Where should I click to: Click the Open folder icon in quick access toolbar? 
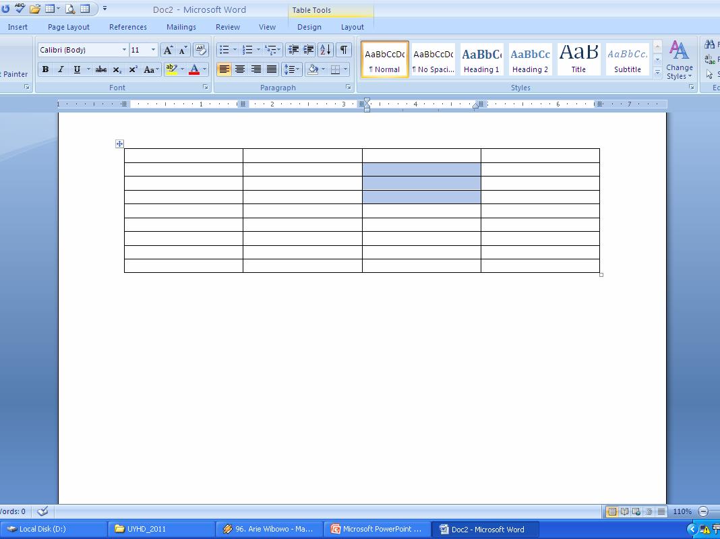(x=35, y=9)
